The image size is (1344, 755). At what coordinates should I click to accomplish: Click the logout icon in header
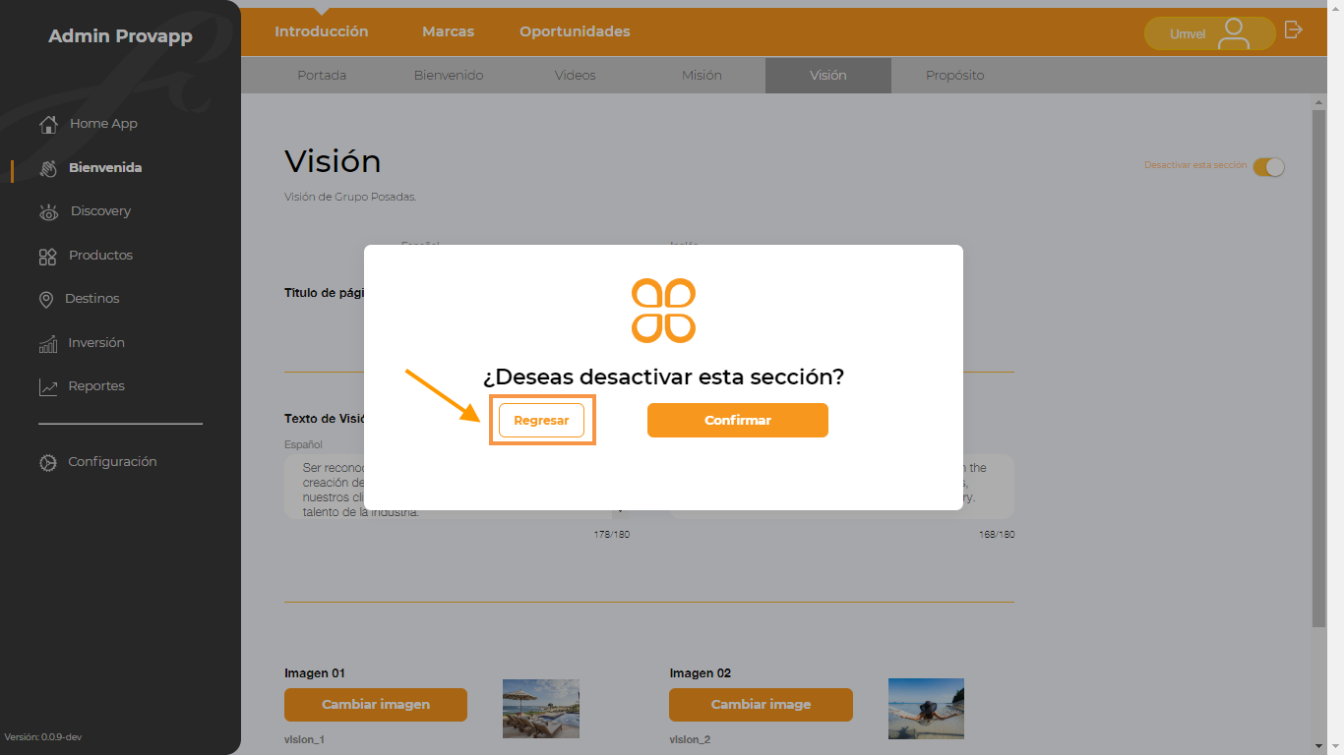tap(1294, 29)
